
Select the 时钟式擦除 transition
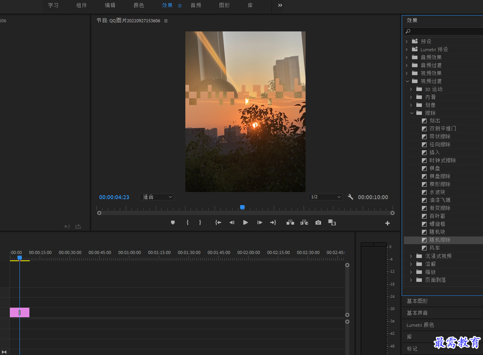coord(443,161)
